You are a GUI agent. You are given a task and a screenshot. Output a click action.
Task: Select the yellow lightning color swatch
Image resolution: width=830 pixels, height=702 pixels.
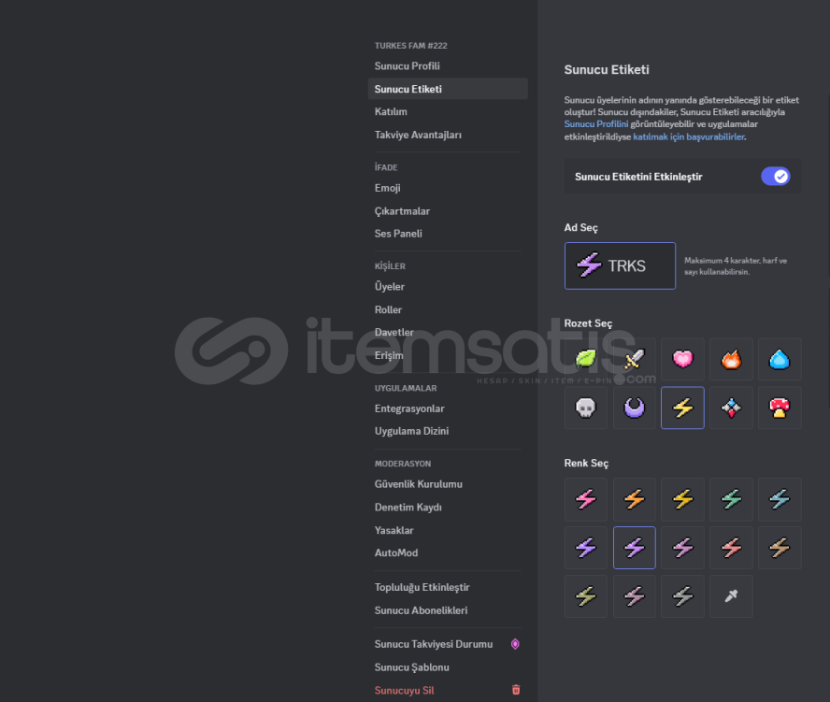pos(682,499)
